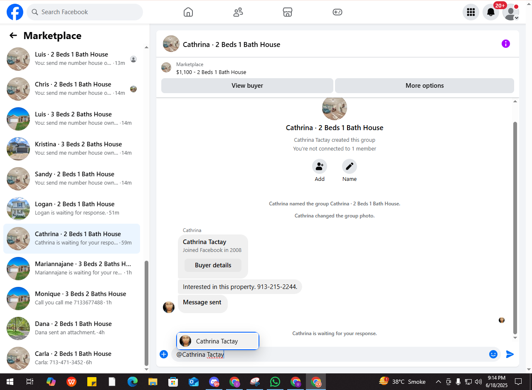The width and height of the screenshot is (532, 390).
Task: Click the Add member icon
Action: pos(320,166)
